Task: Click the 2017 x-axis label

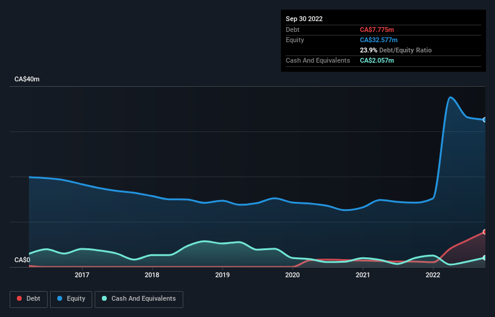Action: tap(82, 275)
